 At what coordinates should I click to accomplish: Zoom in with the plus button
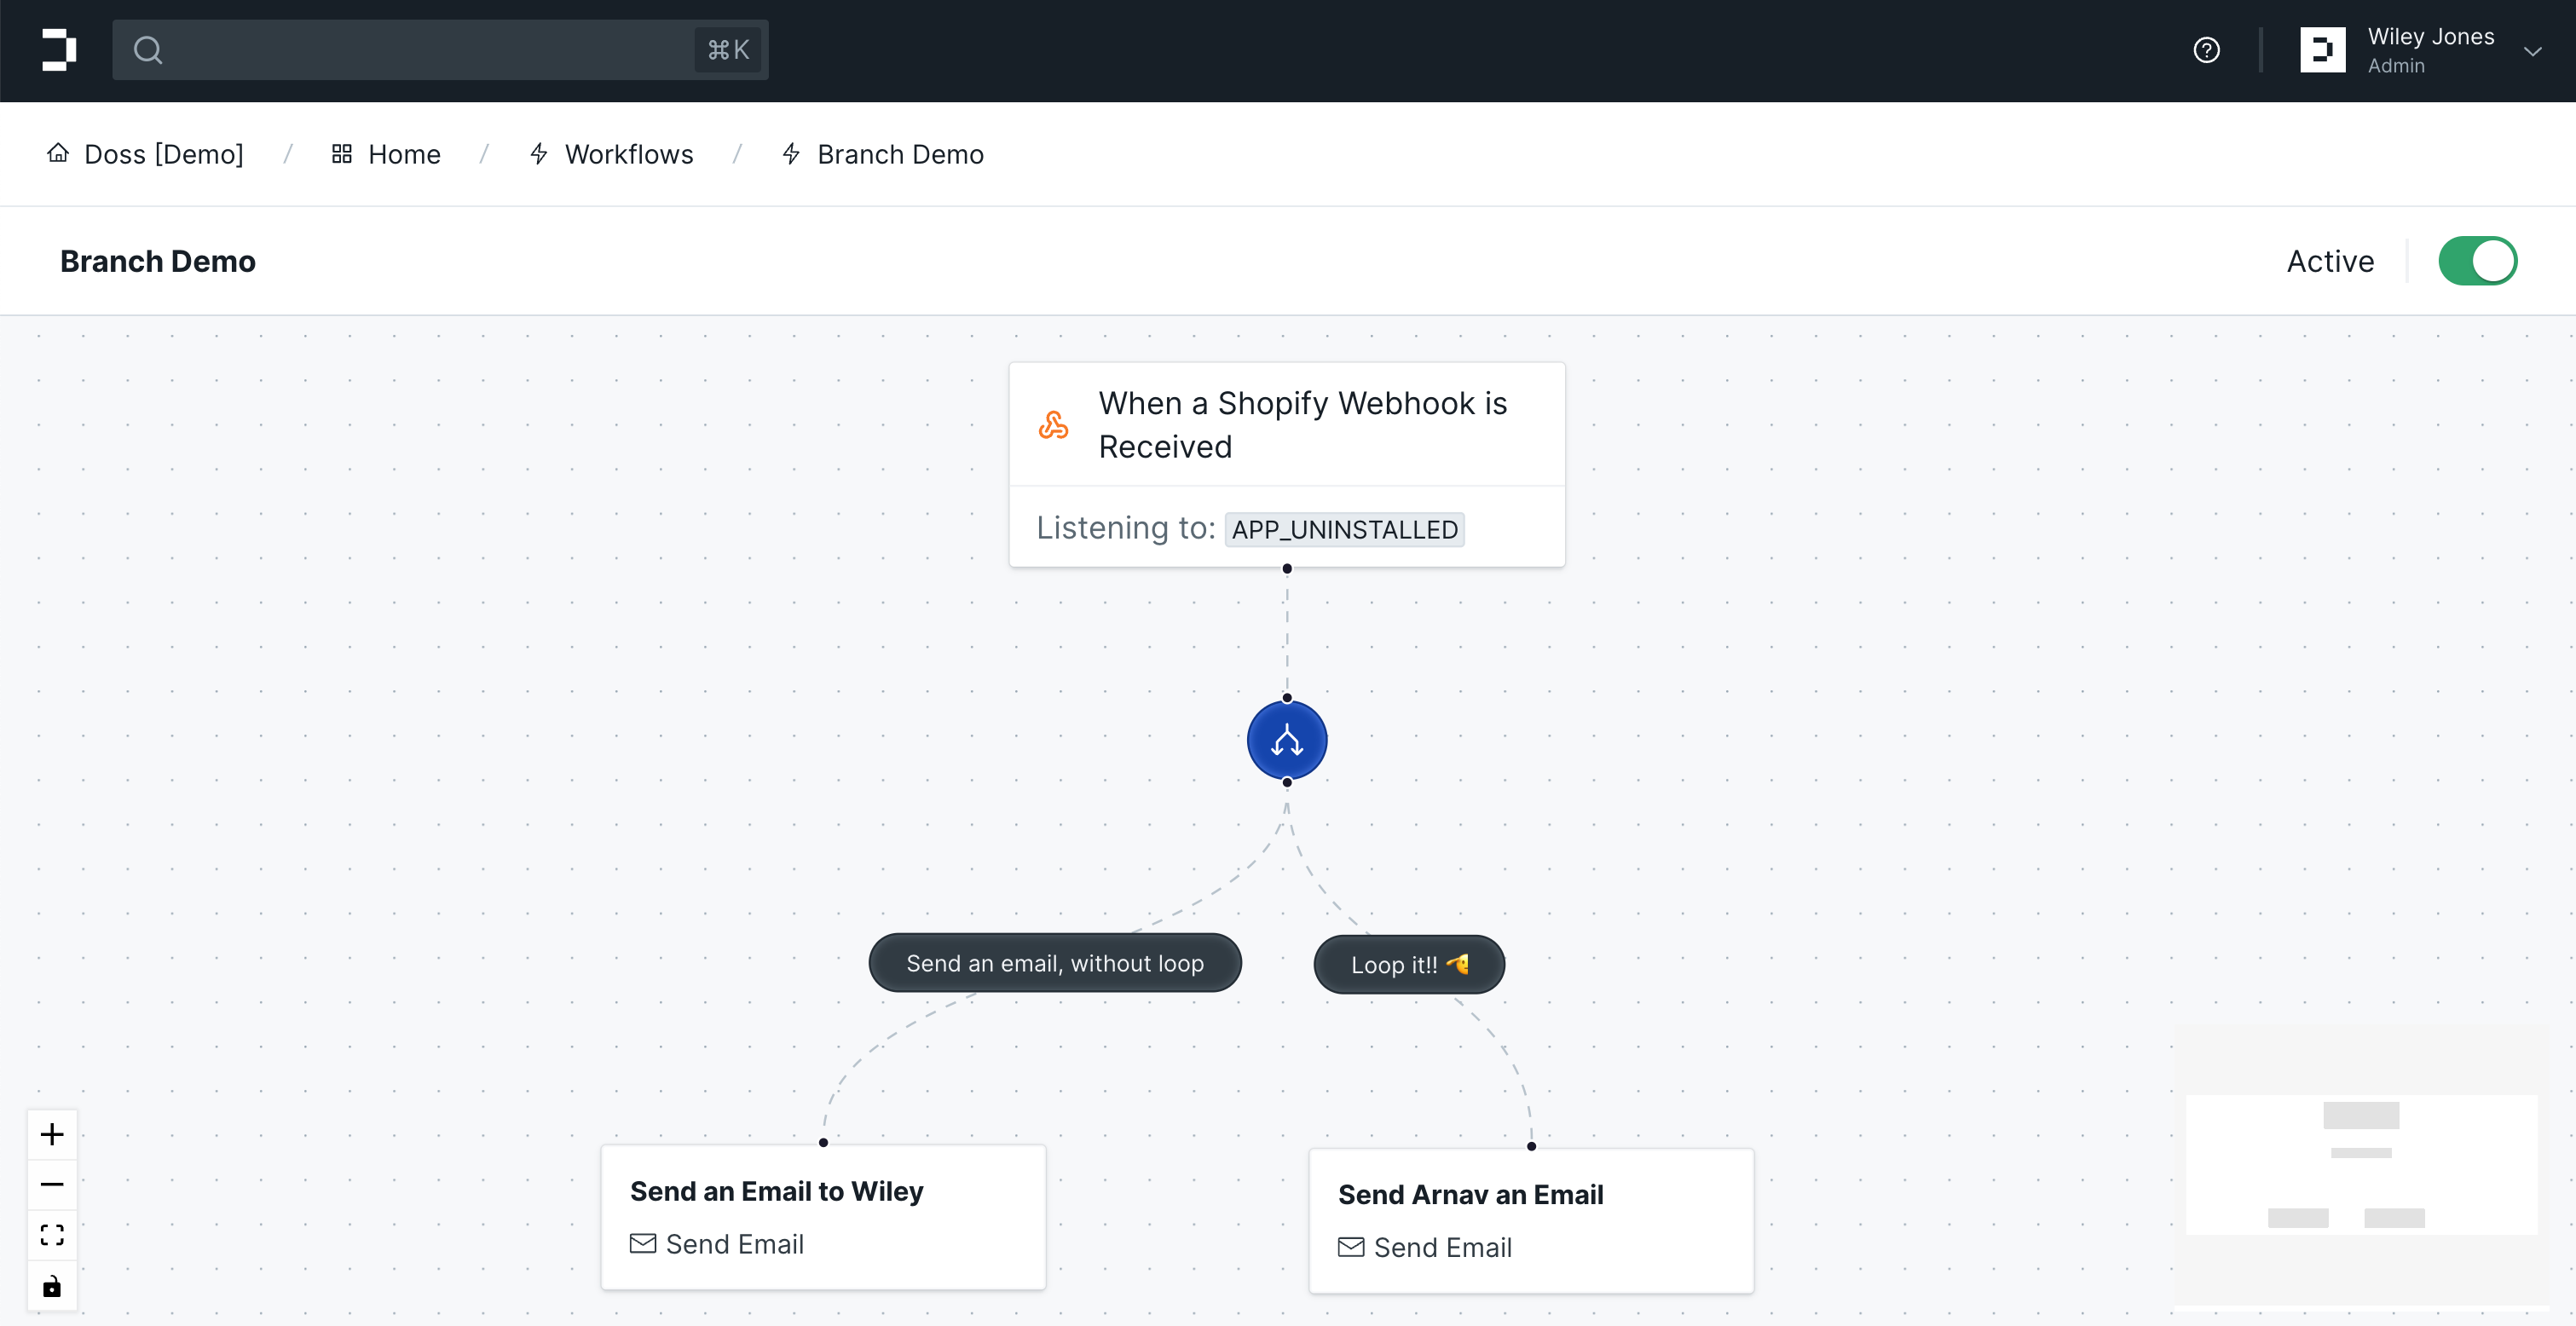[x=52, y=1134]
